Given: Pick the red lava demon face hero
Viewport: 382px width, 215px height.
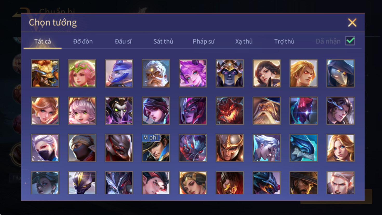Looking at the screenshot, I should point(230,111).
